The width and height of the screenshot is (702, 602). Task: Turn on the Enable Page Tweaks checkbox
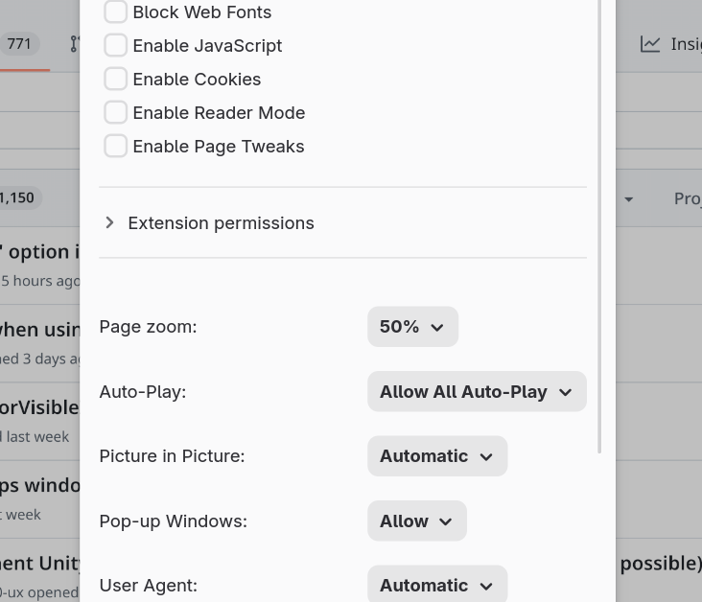click(115, 147)
